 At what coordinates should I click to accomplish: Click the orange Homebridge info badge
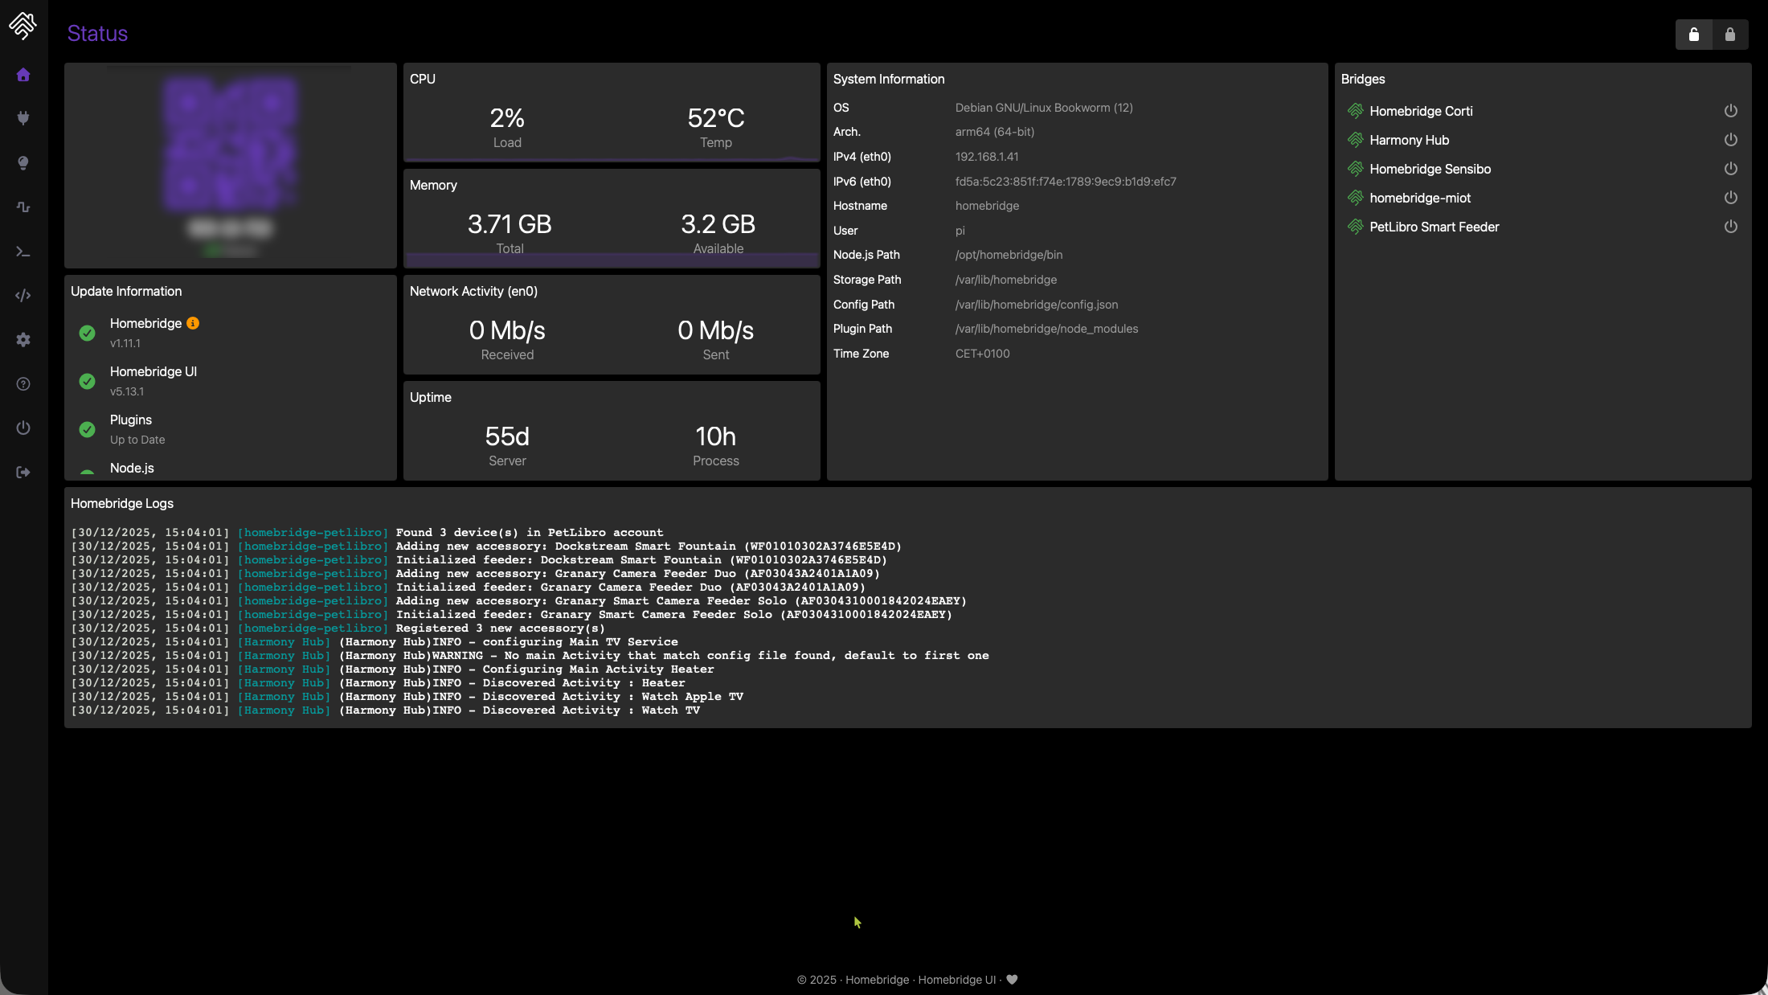pos(193,323)
